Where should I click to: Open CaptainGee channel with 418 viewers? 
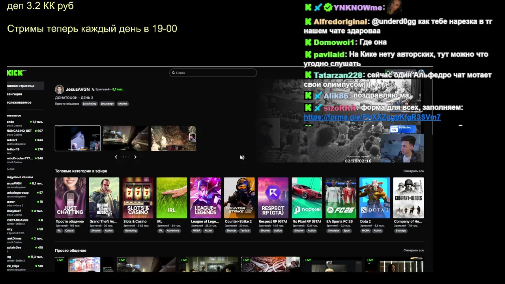coord(25,248)
